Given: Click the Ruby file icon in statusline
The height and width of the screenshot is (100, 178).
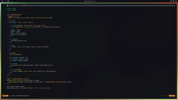Looking at the screenshot, I should [9, 96].
